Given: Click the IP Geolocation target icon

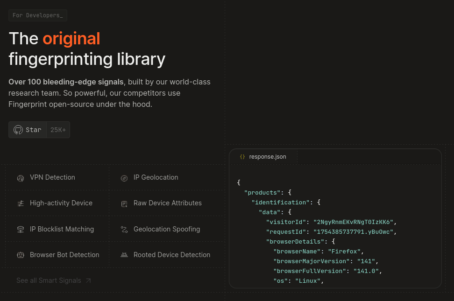Looking at the screenshot, I should 124,178.
